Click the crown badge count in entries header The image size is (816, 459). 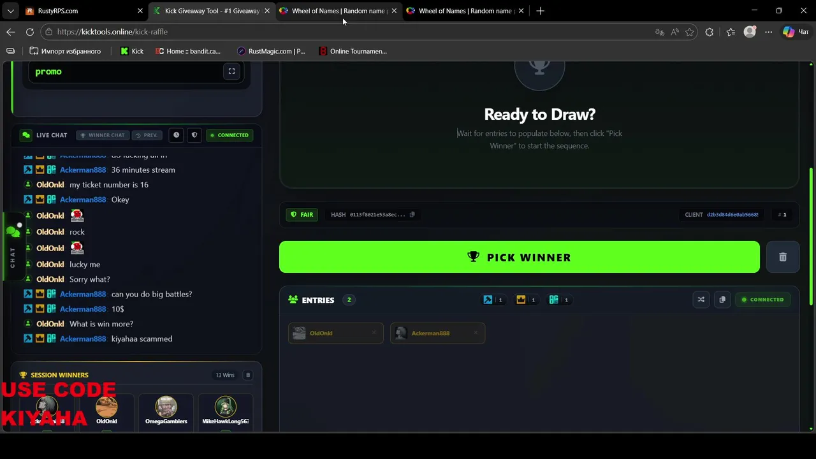pyautogui.click(x=527, y=300)
